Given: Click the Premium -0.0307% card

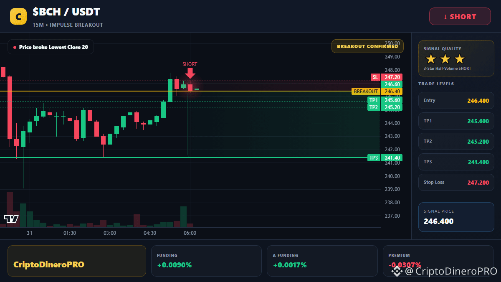Looking at the screenshot, I should [x=438, y=261].
